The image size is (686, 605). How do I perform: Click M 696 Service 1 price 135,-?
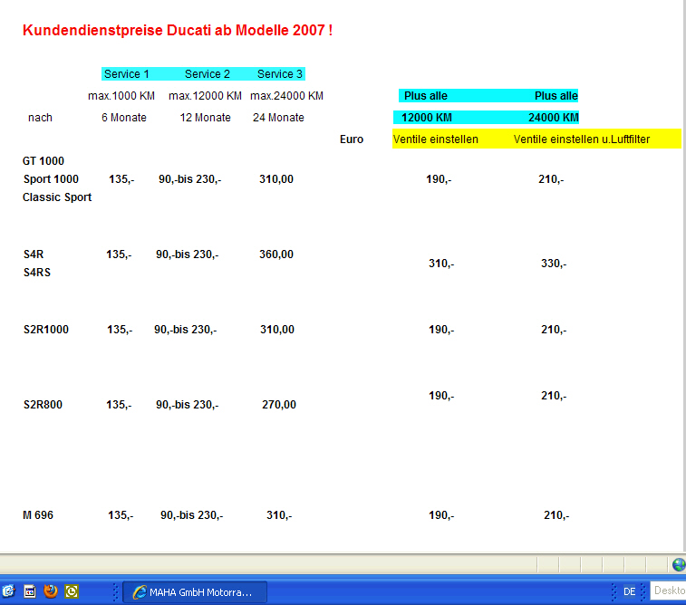[x=121, y=515]
